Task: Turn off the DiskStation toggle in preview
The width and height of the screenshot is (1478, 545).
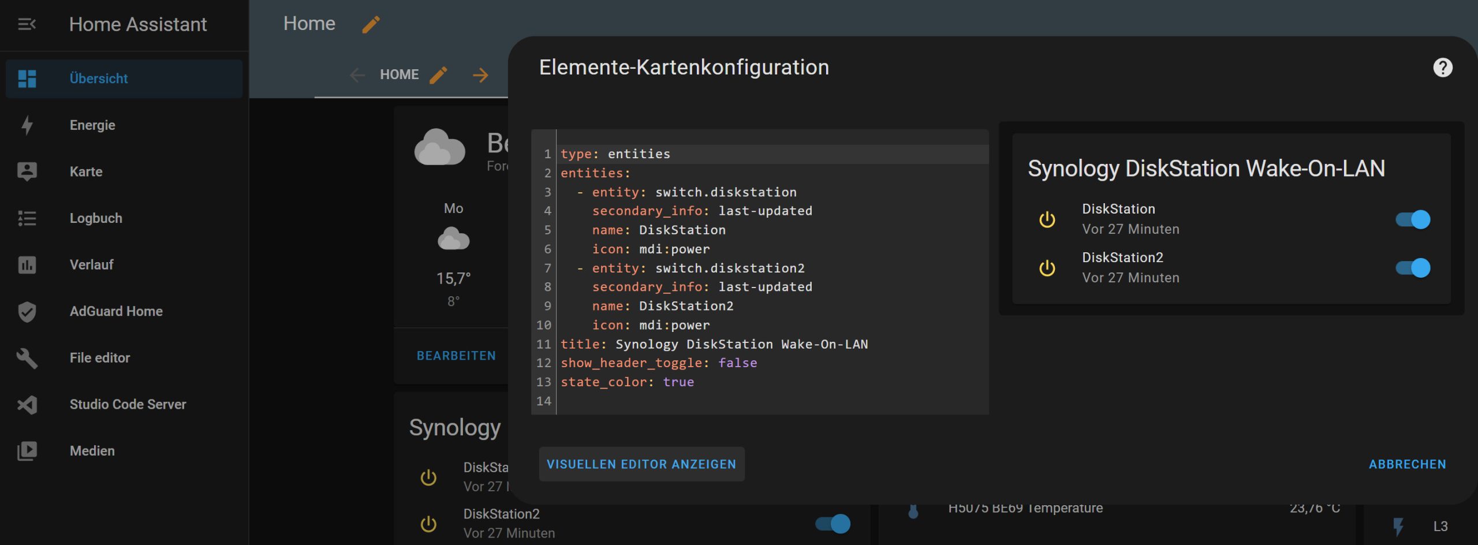Action: 1413,219
